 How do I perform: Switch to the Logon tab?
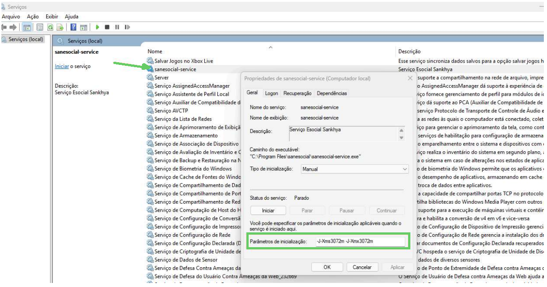(x=271, y=93)
